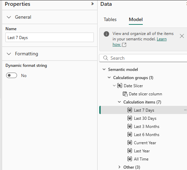This screenshot has height=170, width=187.
Task: Click the Last 30 Days item icon
Action: 130,118
